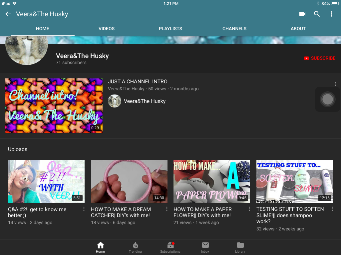Tap Veera&The Husky title in top bar

pos(42,14)
